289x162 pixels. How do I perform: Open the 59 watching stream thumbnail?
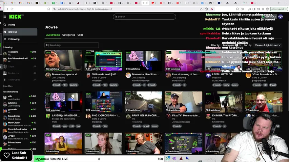click(x=103, y=143)
